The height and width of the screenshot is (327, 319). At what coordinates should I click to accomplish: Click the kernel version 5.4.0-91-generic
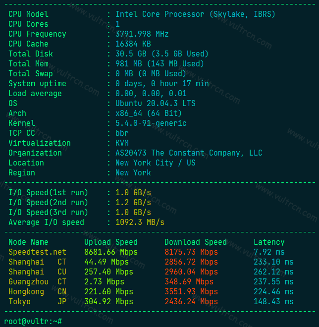[151, 123]
